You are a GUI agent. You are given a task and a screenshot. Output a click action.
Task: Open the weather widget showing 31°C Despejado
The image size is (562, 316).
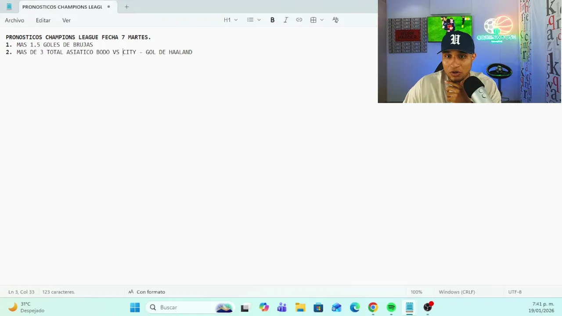(26, 307)
